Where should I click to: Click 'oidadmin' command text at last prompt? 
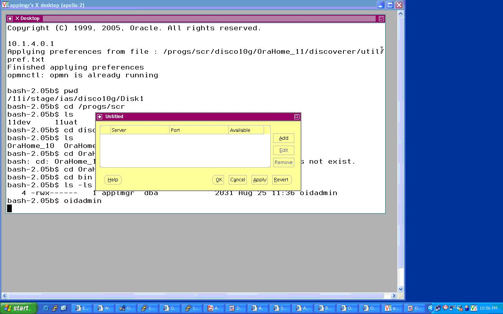pyautogui.click(x=83, y=201)
